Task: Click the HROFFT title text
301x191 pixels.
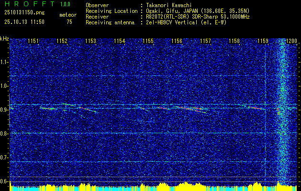Action: 30,4
